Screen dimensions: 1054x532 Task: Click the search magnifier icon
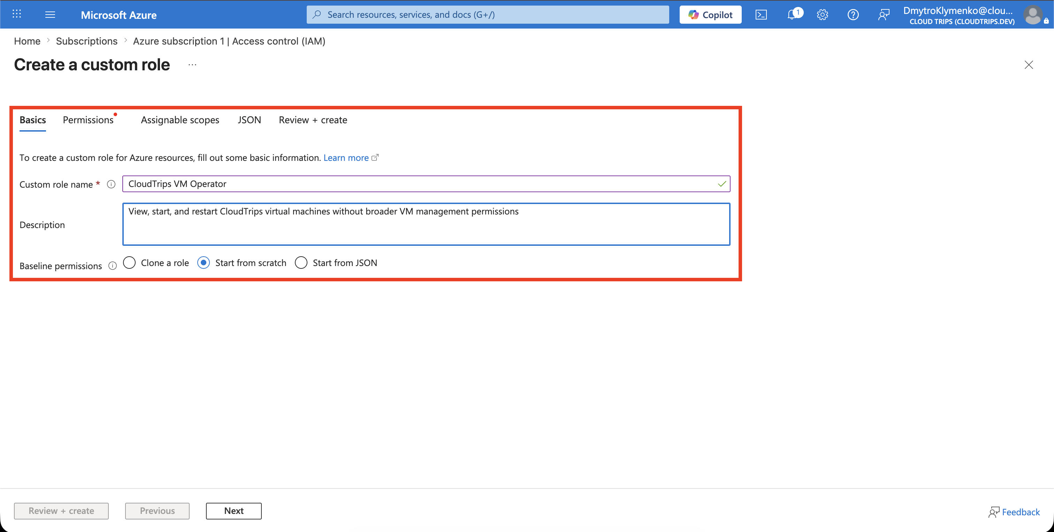[317, 15]
